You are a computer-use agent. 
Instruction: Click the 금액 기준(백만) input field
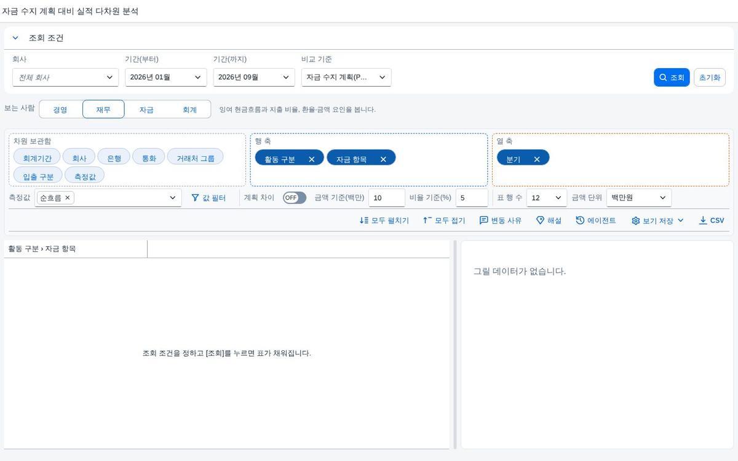387,198
